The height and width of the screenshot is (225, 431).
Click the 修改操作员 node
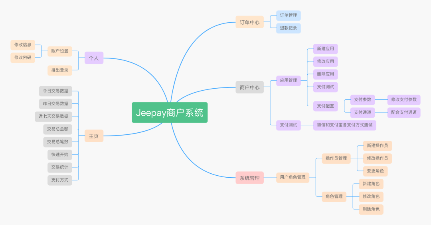pos(378,158)
